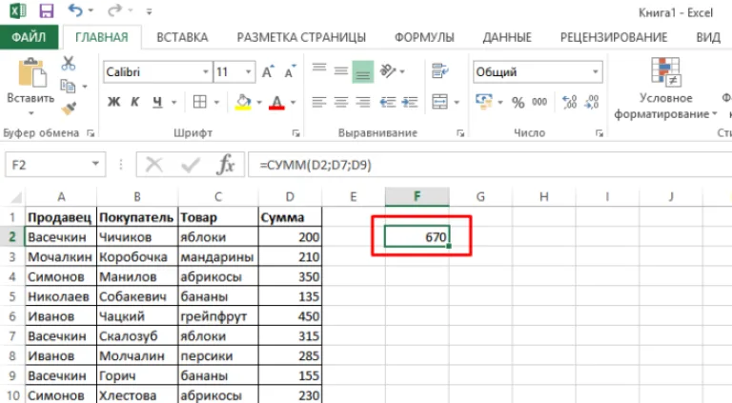This screenshot has width=732, height=403.
Task: Click the Increase Font Size icon
Action: click(x=269, y=71)
